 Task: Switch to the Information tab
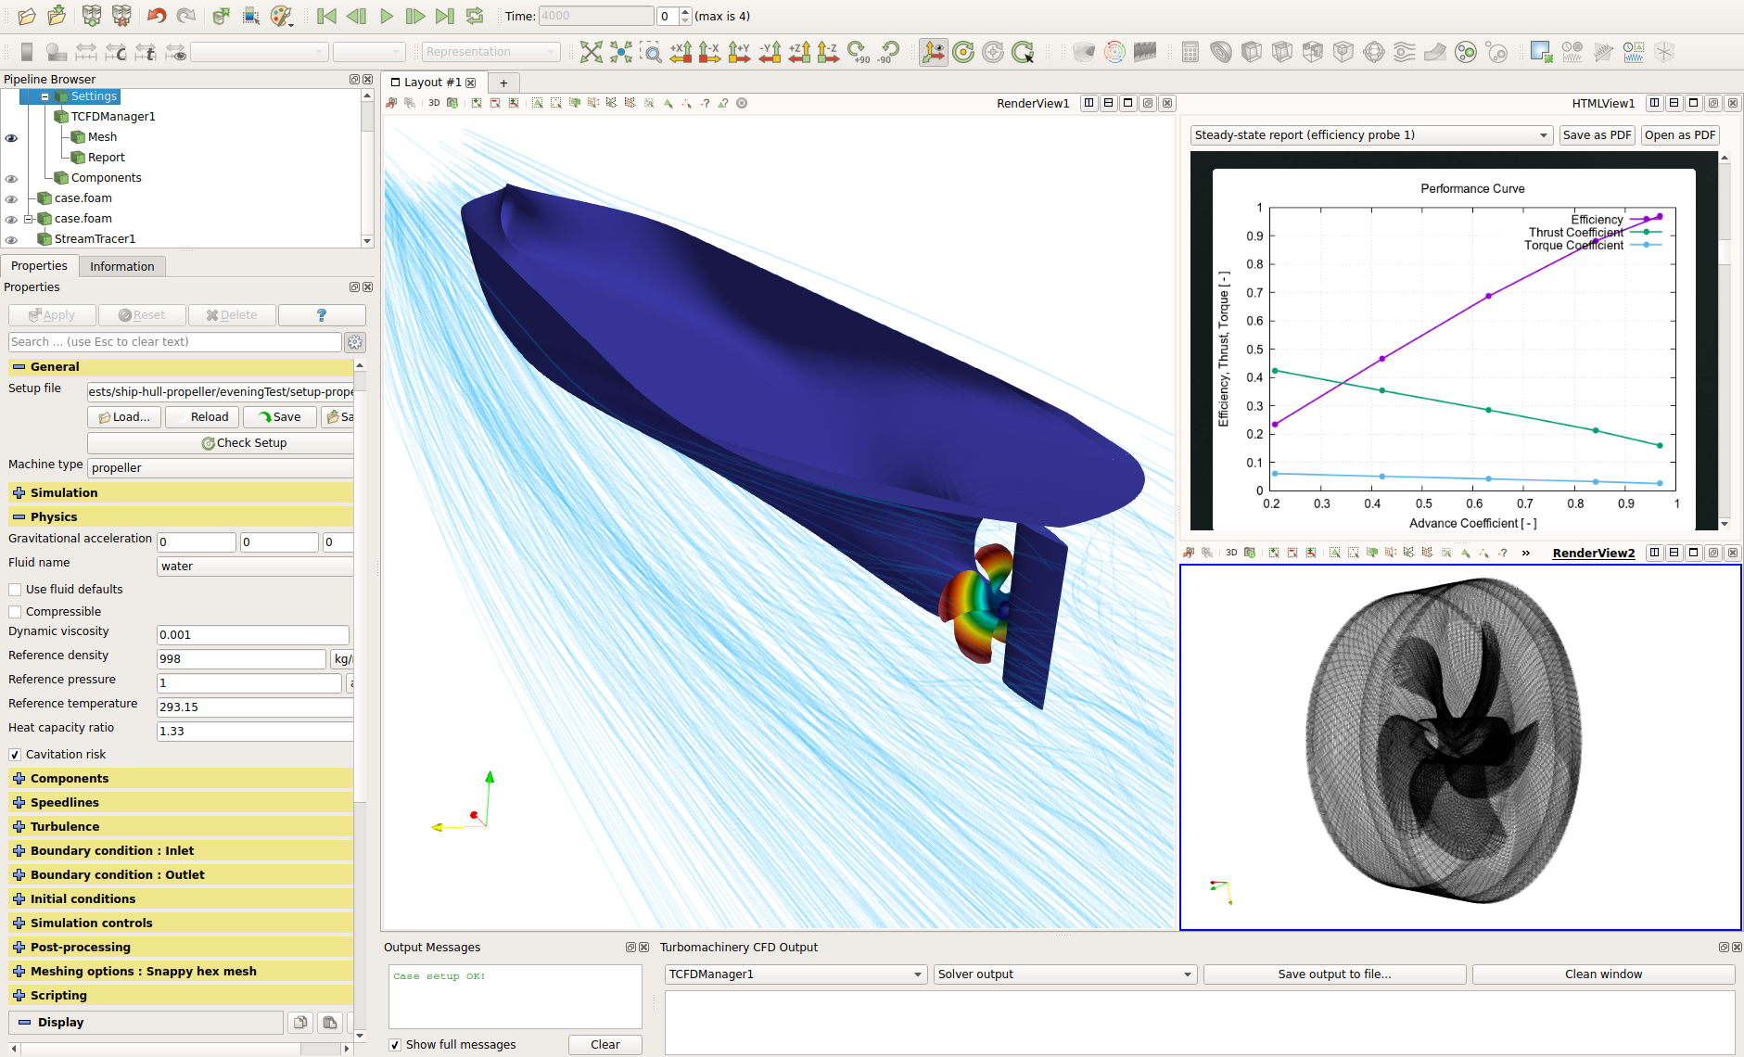point(121,266)
